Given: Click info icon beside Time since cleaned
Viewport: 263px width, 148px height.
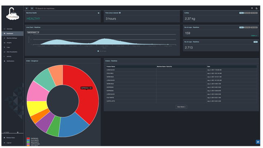Looking at the screenshot, I should (x=120, y=13).
